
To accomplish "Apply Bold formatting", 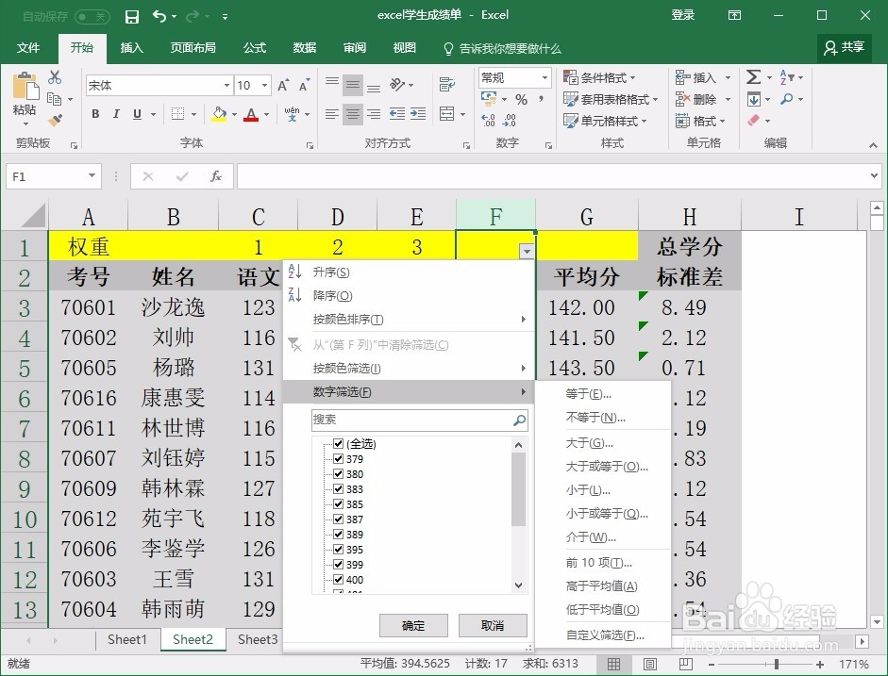I will [95, 114].
